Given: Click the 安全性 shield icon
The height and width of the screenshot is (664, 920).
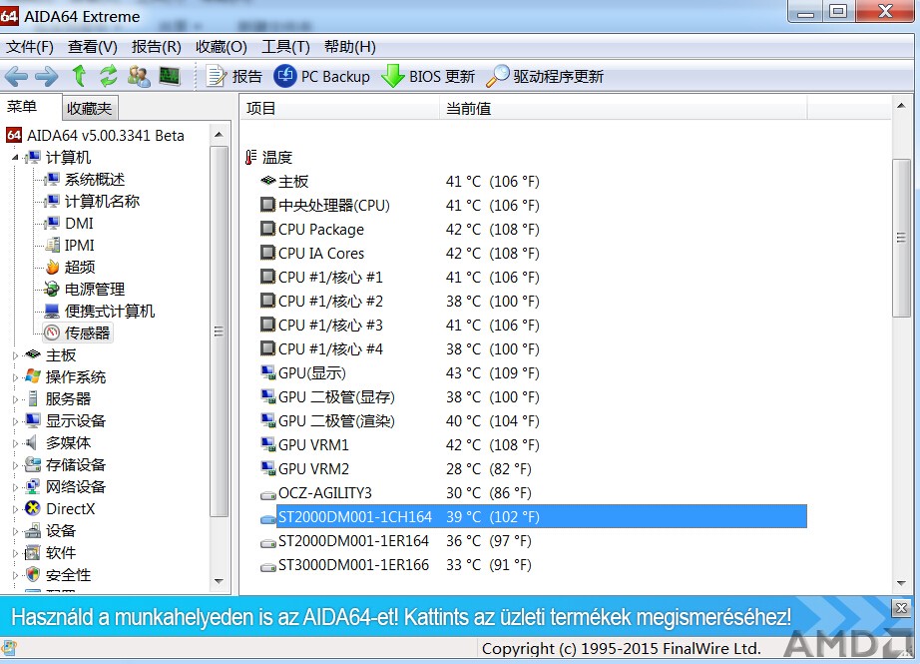Looking at the screenshot, I should [33, 575].
